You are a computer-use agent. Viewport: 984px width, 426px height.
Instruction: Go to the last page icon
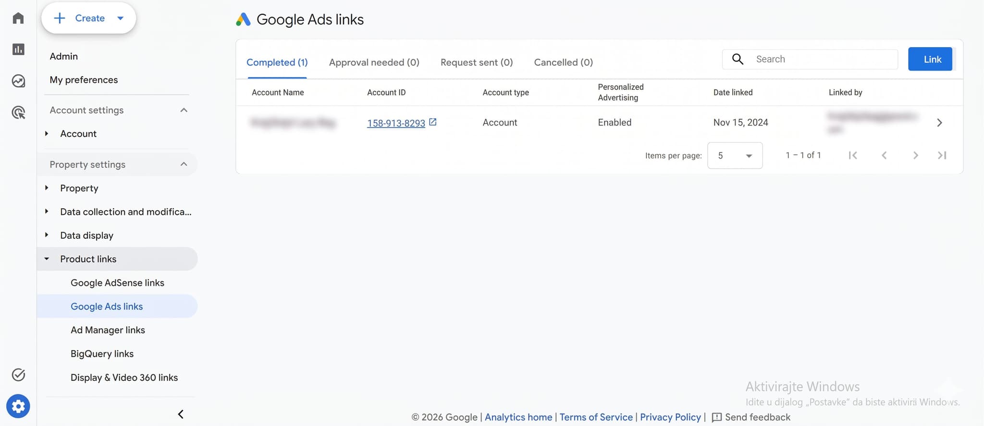[x=942, y=155]
